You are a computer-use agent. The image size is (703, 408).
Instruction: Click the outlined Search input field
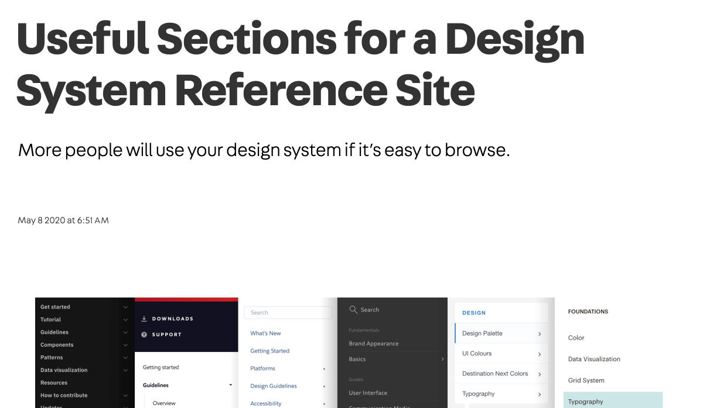click(x=288, y=313)
